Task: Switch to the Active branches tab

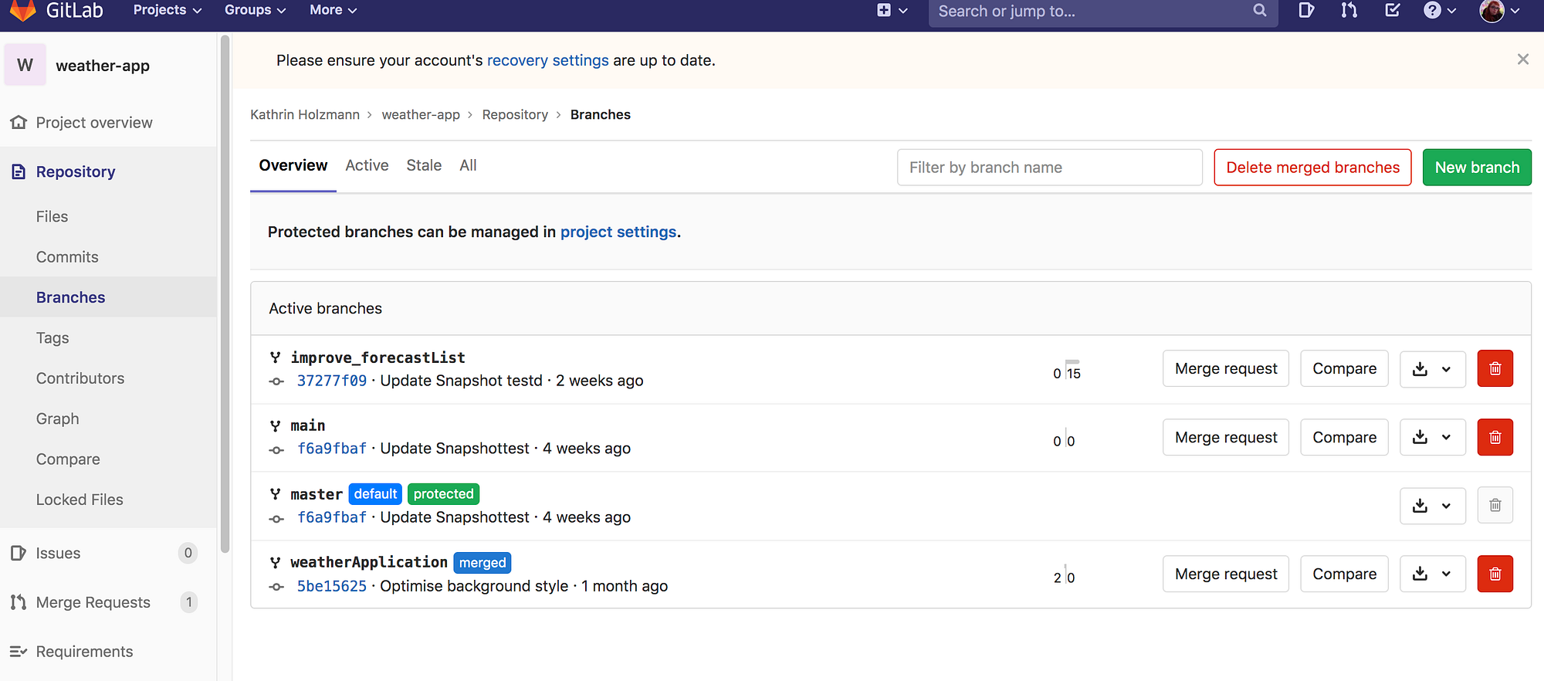Action: point(367,165)
